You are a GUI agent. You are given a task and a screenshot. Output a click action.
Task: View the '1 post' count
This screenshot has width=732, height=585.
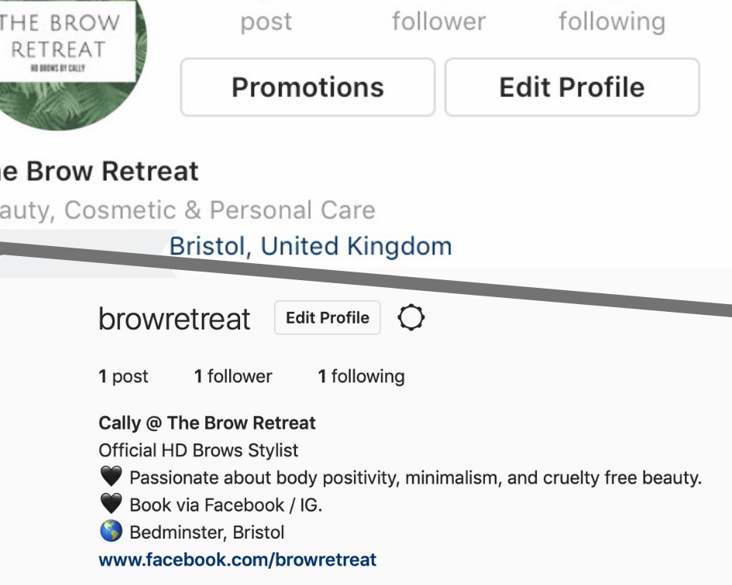point(123,376)
